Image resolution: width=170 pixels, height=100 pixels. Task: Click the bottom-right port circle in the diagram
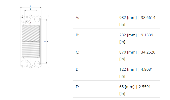click(37, 63)
